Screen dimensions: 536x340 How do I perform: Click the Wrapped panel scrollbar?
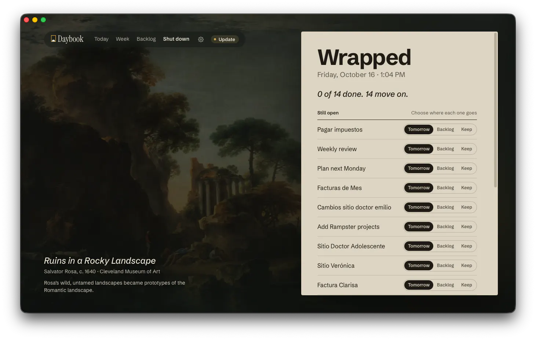pyautogui.click(x=496, y=110)
